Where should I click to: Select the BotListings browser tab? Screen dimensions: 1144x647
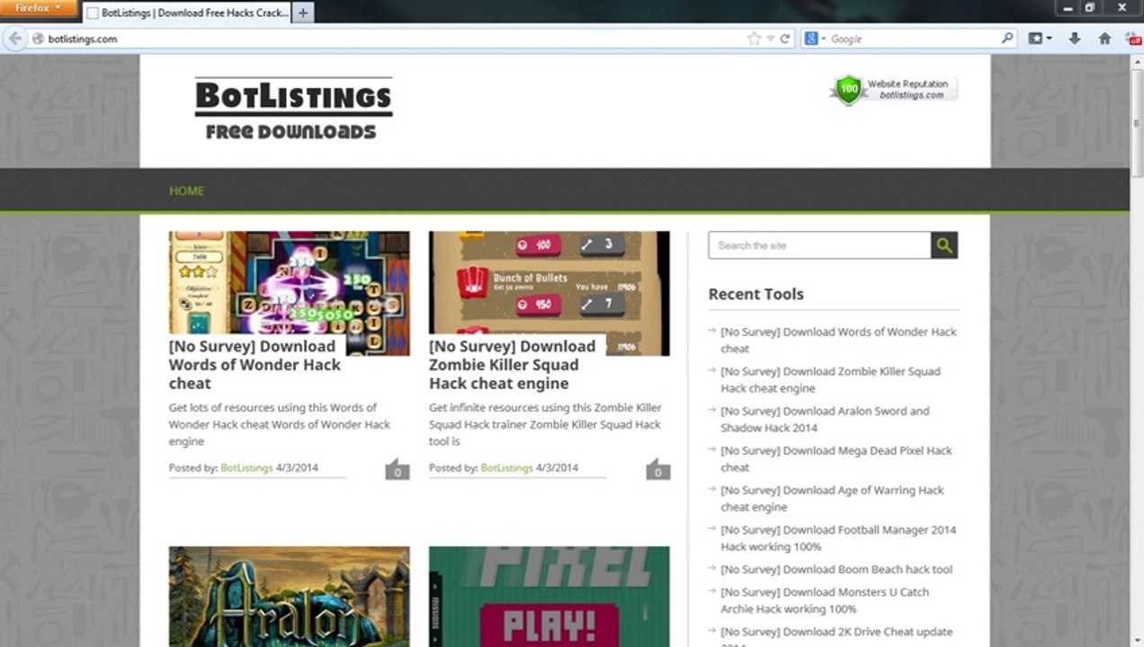coord(187,13)
